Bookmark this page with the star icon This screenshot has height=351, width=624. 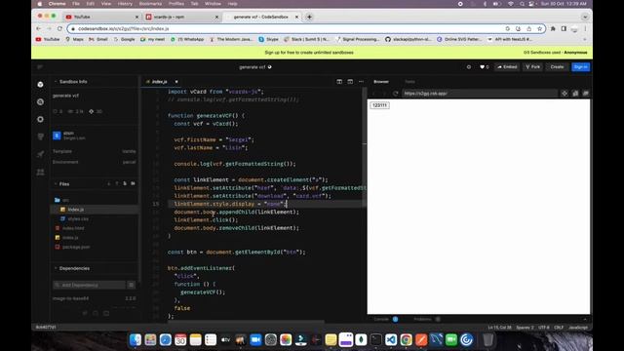539,28
